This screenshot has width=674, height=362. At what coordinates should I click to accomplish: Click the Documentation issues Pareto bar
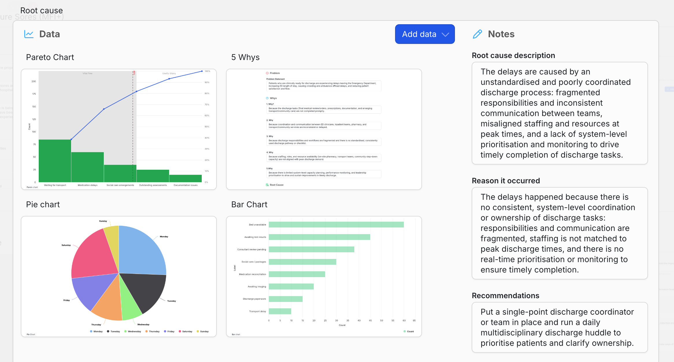186,178
